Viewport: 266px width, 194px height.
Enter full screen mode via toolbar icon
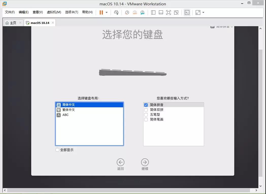pyautogui.click(x=169, y=12)
